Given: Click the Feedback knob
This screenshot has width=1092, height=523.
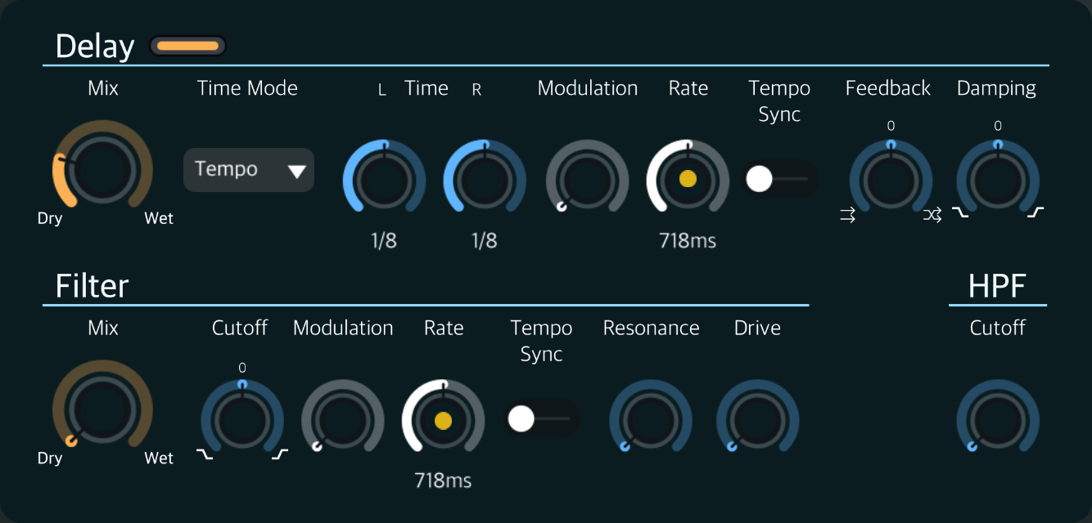Looking at the screenshot, I should [890, 180].
